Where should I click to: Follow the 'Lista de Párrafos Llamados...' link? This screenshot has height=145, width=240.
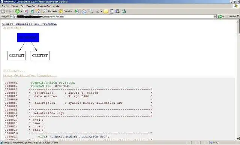tap(30, 75)
